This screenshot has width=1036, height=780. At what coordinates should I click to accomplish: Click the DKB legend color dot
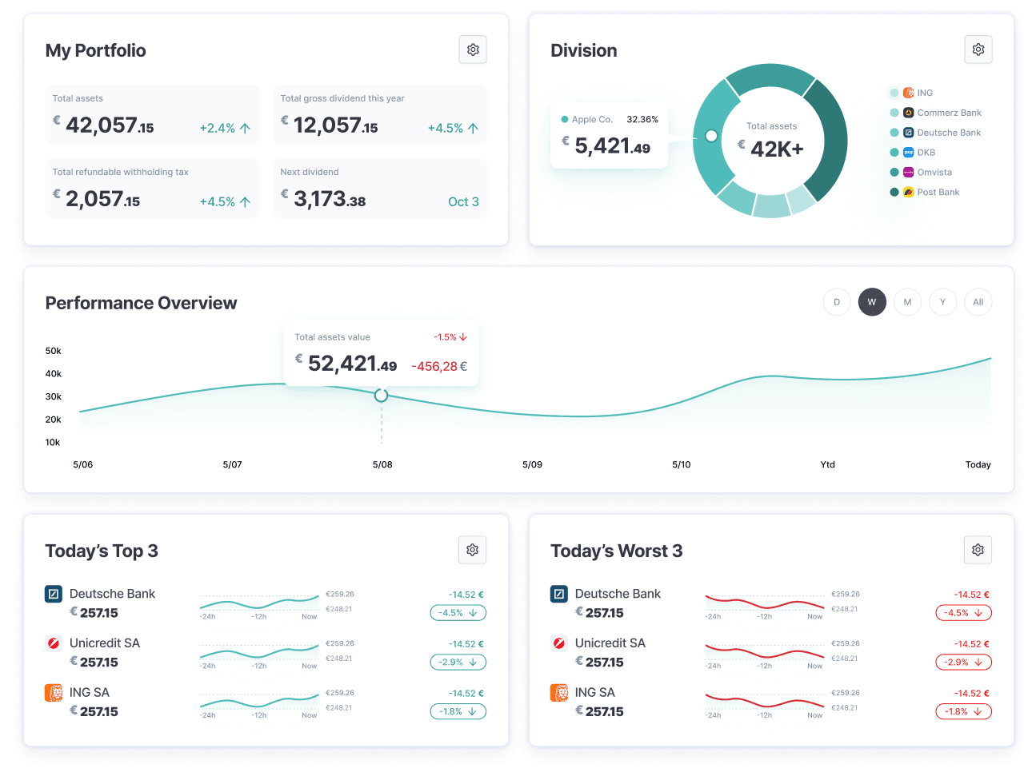pos(894,153)
